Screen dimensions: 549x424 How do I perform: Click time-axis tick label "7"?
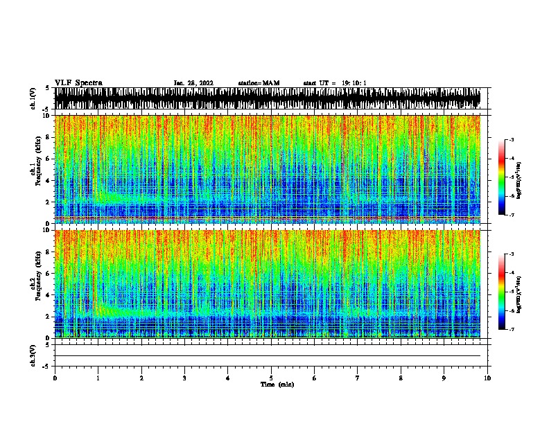click(358, 378)
